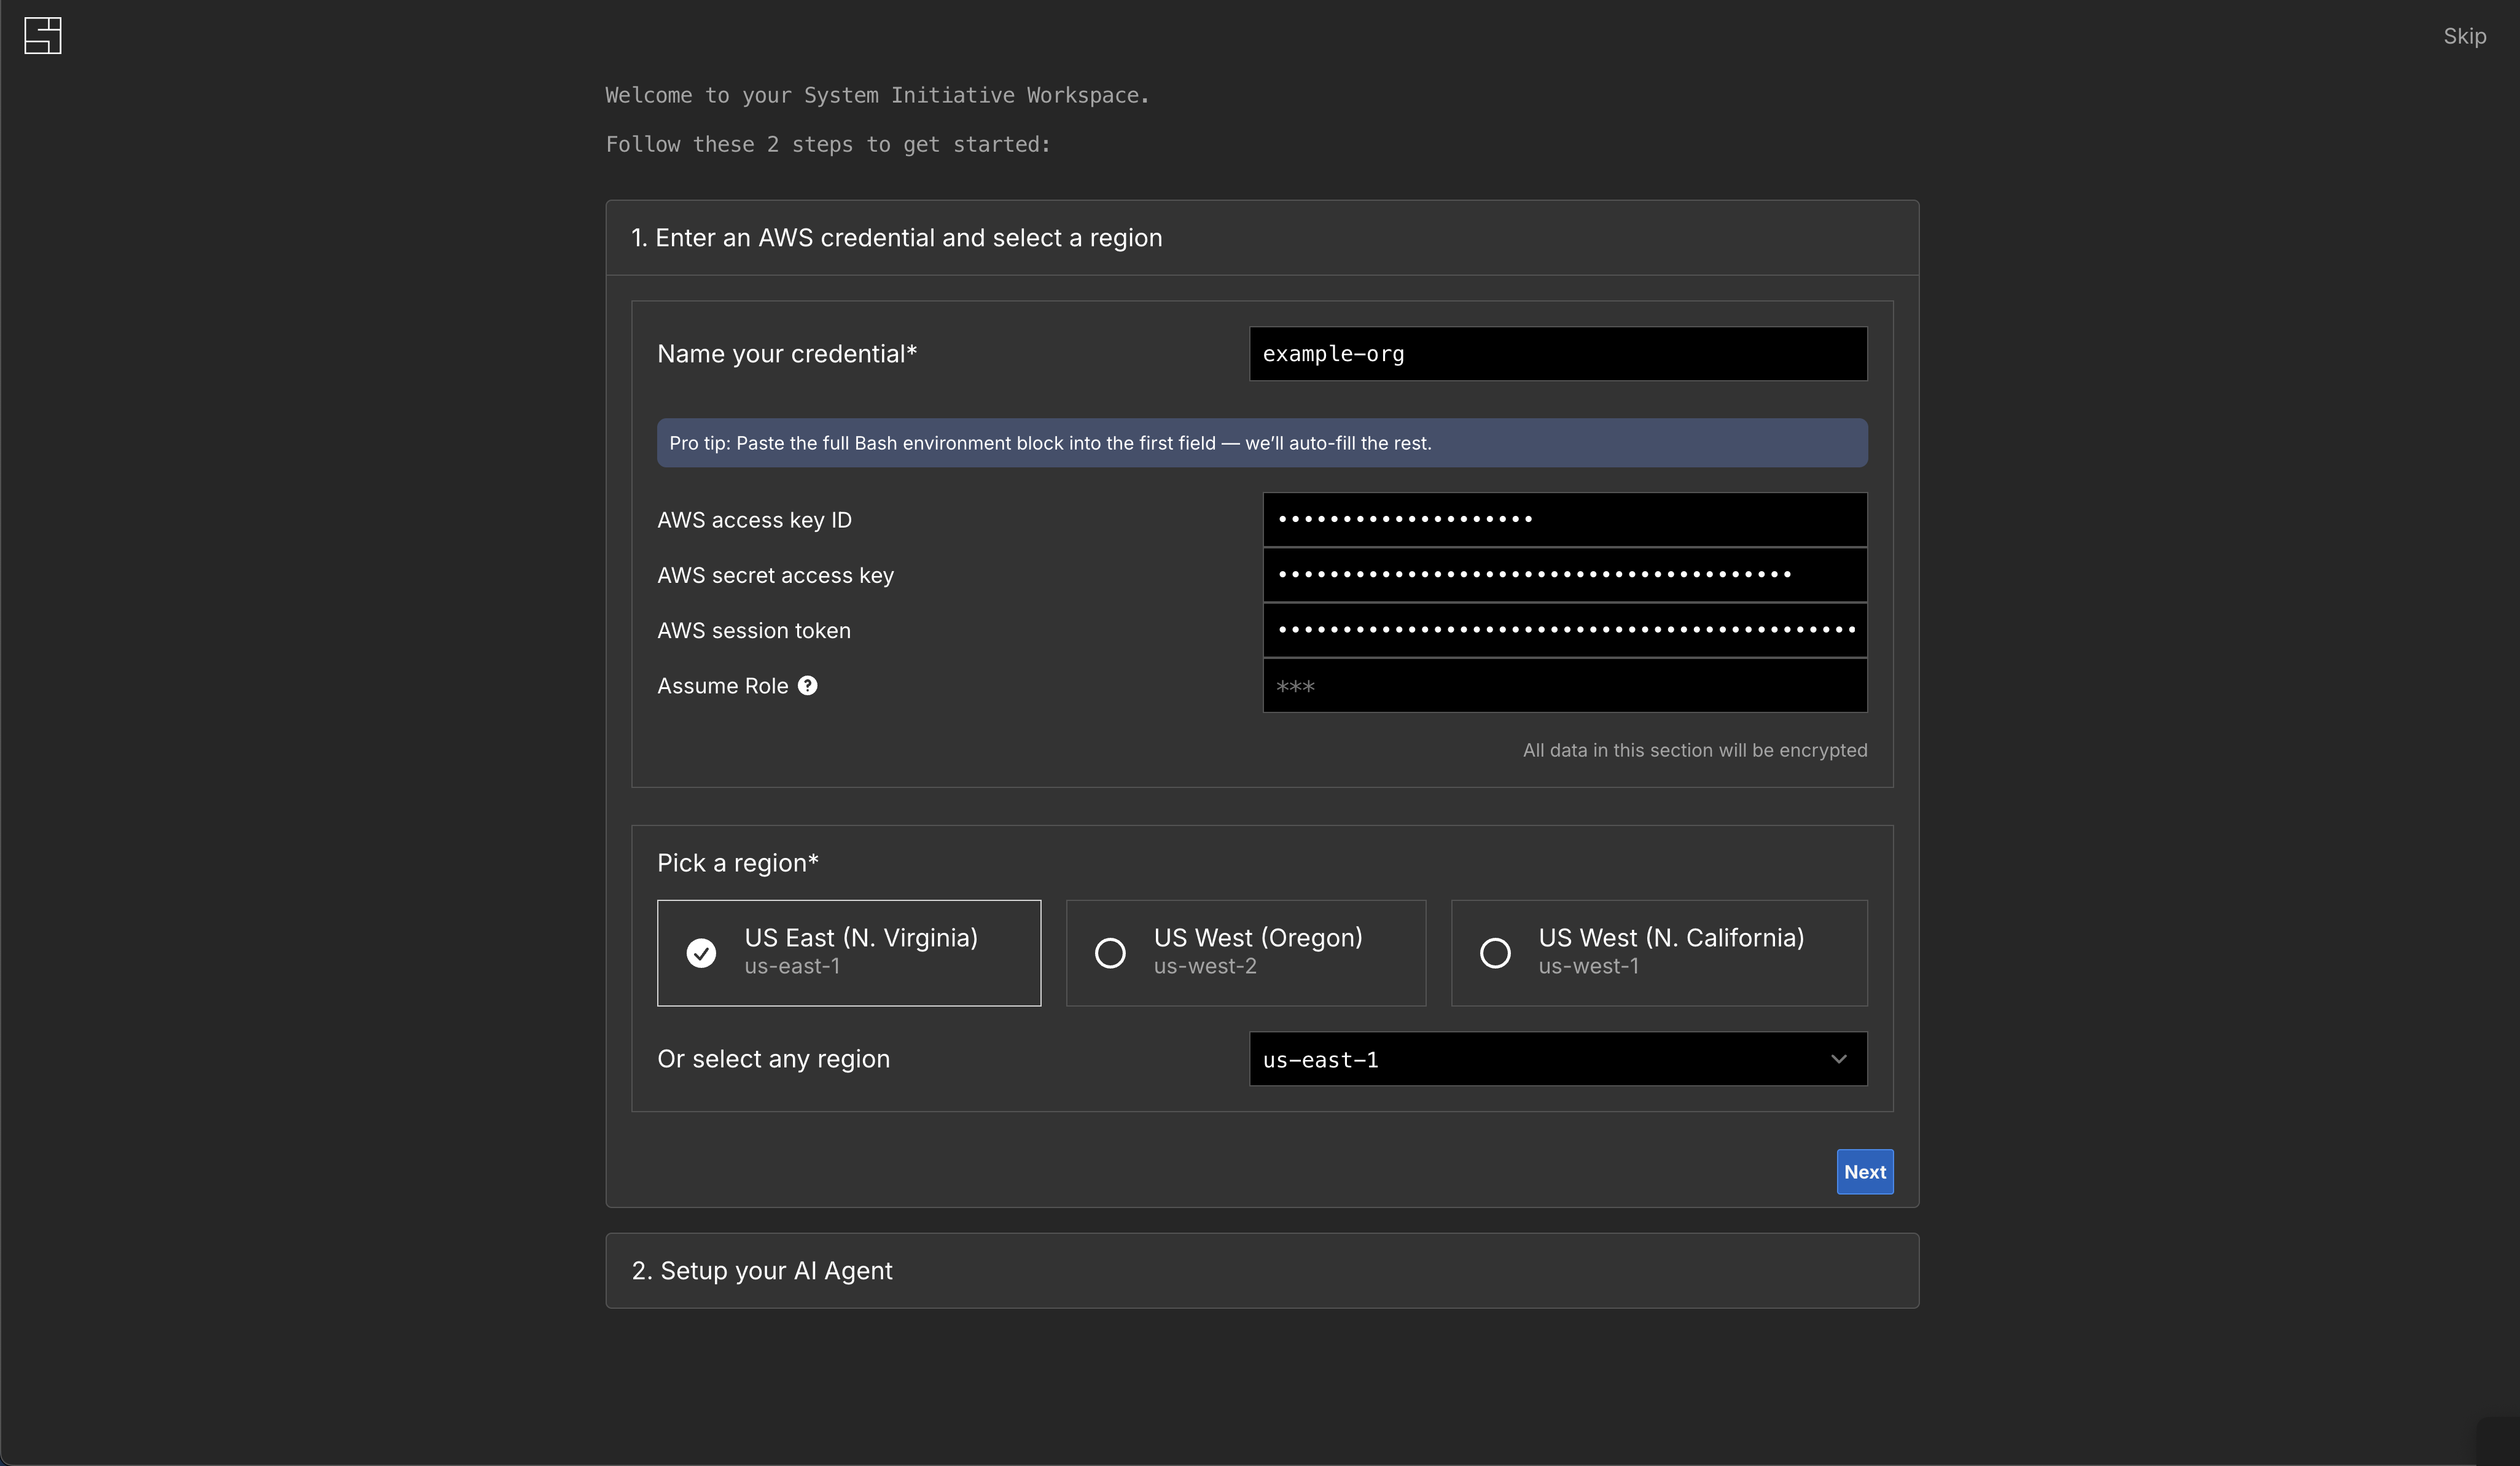Click the Assume Role input field
Viewport: 2520px width, 1466px height.
[x=1564, y=686]
